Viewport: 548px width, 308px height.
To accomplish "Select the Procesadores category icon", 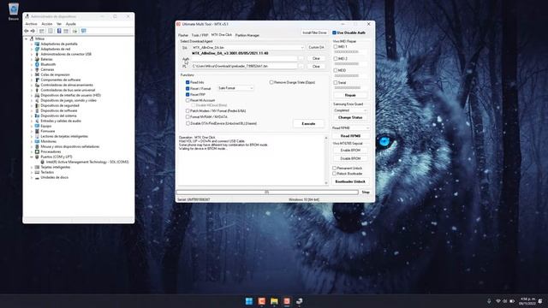I will pos(37,151).
